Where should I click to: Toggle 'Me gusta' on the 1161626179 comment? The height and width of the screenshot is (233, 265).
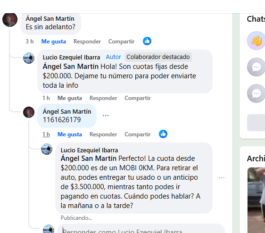point(70,134)
